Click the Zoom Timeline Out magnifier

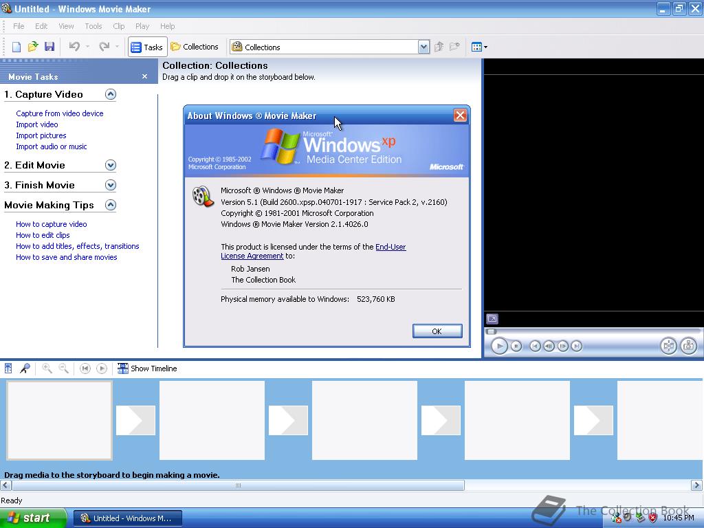[64, 368]
